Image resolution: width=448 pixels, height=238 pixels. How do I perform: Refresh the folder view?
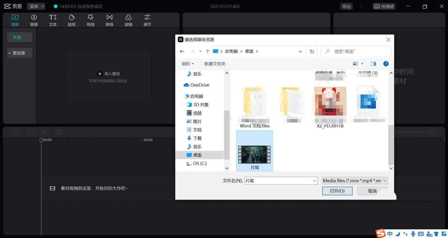[312, 52]
